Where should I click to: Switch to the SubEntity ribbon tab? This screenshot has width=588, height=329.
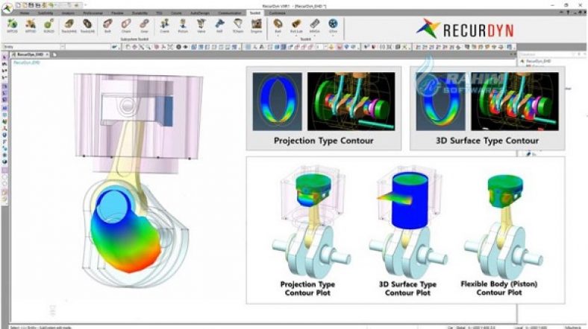pos(46,13)
